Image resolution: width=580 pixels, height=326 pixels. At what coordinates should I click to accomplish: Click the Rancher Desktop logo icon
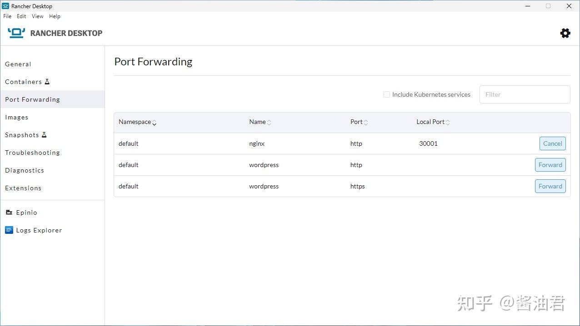16,33
